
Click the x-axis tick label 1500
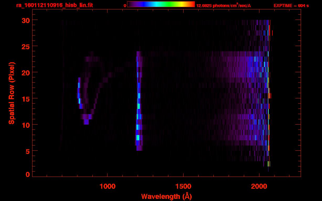[x=183, y=186]
